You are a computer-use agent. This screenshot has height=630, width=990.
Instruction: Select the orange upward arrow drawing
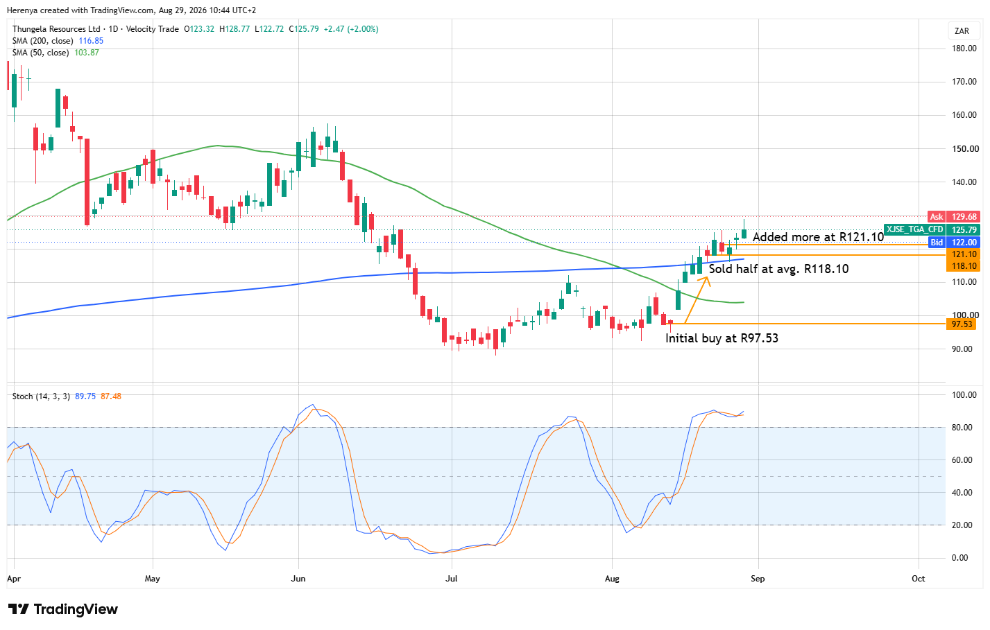click(697, 299)
